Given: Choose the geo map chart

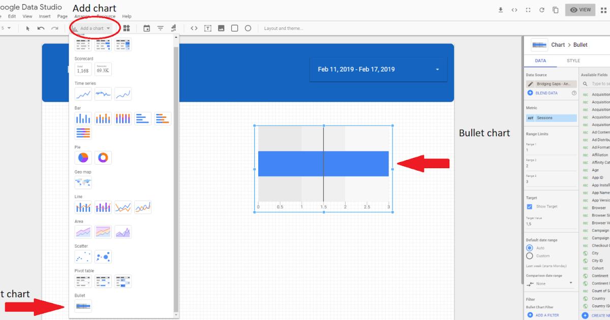Looking at the screenshot, I should pyautogui.click(x=83, y=182).
